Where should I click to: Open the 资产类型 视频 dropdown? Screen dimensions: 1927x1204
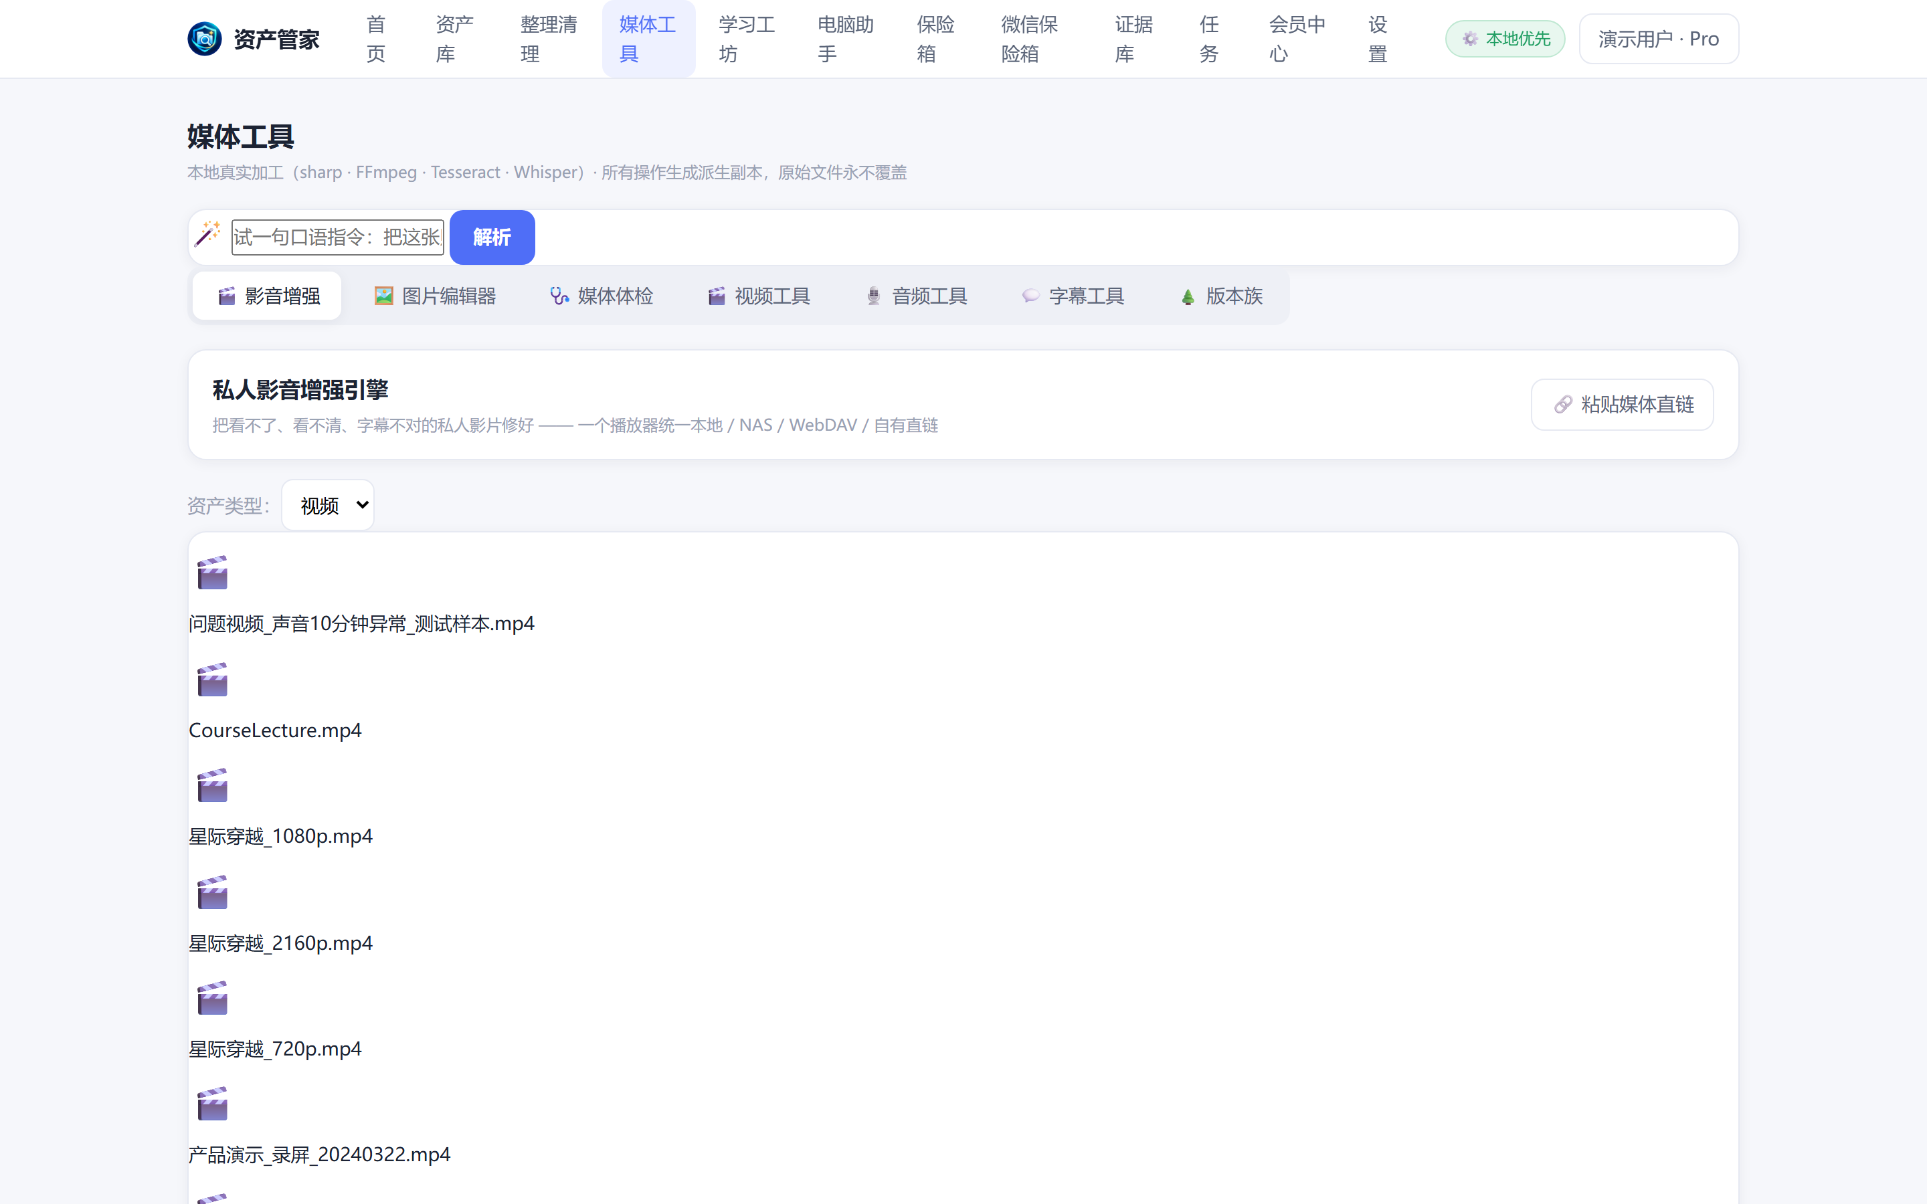pos(328,505)
